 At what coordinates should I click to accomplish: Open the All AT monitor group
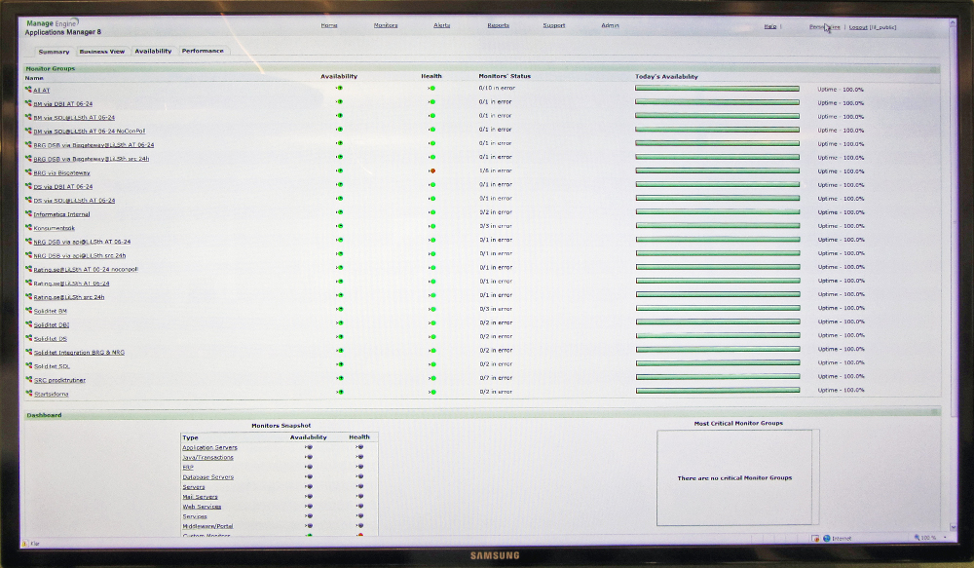(x=41, y=90)
